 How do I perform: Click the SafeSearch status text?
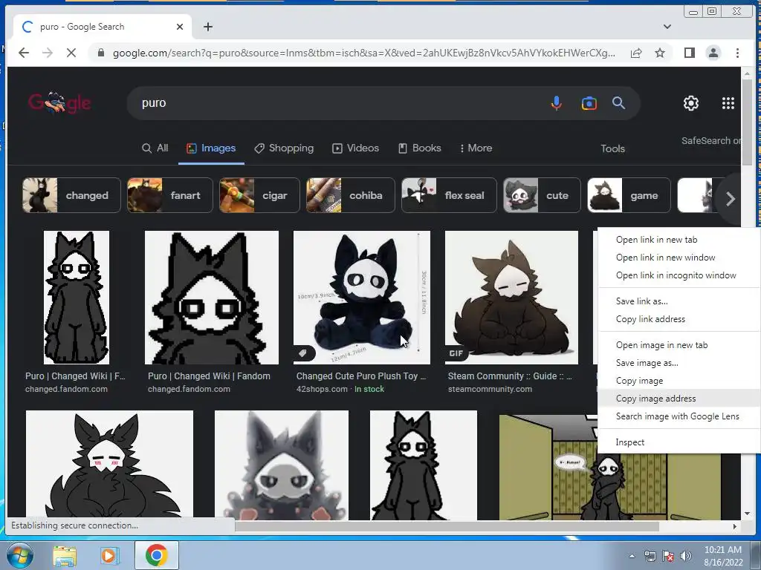(711, 140)
